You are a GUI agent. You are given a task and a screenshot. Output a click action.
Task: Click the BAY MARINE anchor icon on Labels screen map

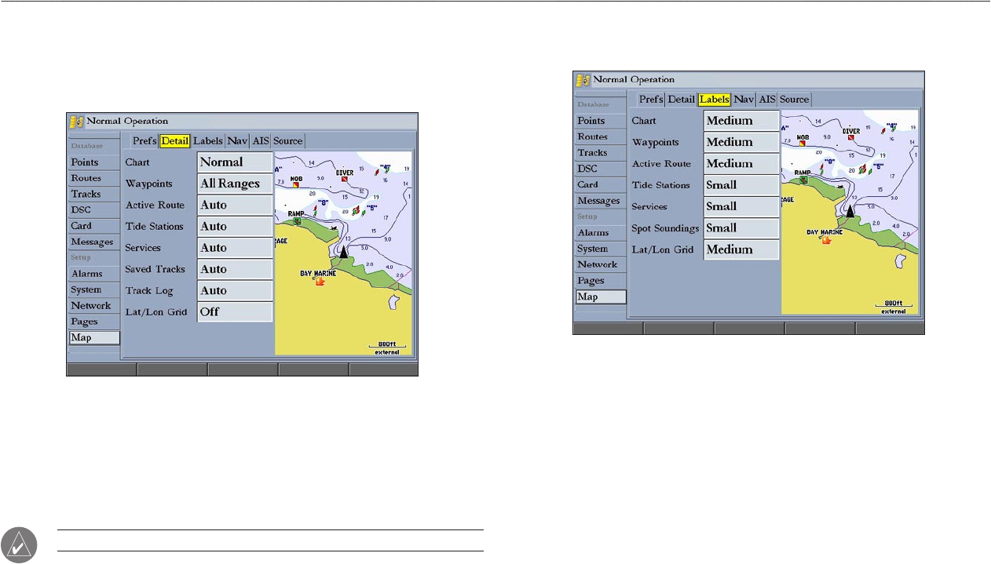tap(826, 240)
